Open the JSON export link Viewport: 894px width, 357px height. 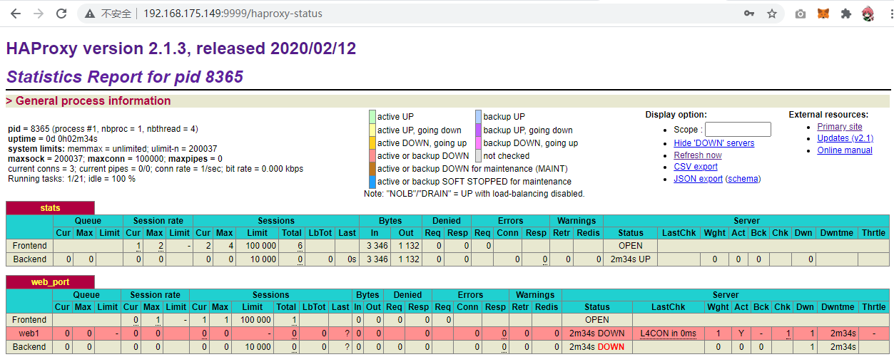pos(698,179)
